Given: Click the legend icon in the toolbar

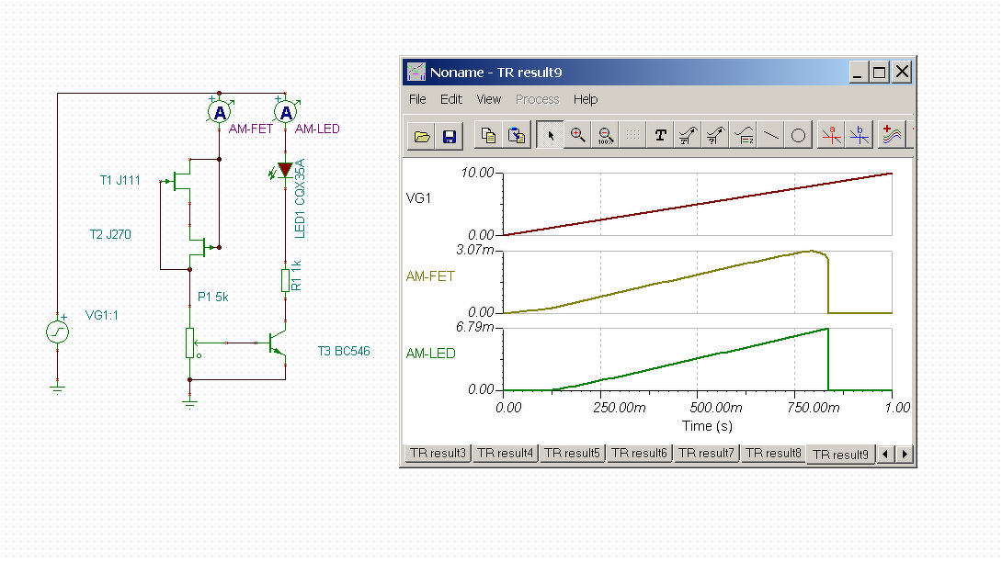Looking at the screenshot, I should point(743,135).
